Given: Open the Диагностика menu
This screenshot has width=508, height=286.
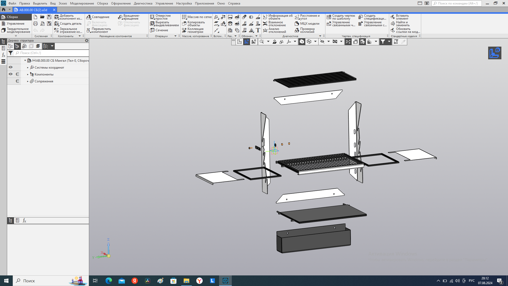Looking at the screenshot, I should 143,3.
